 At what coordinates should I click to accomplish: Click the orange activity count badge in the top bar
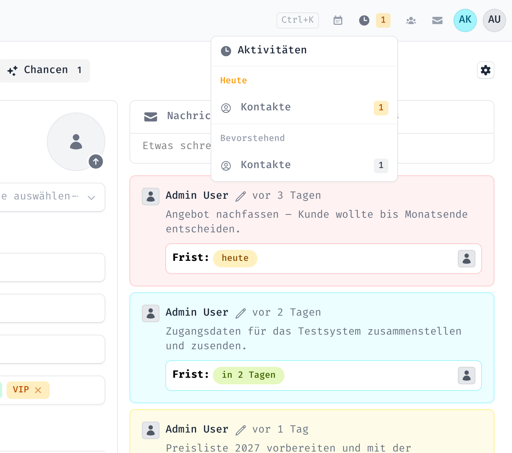(383, 20)
